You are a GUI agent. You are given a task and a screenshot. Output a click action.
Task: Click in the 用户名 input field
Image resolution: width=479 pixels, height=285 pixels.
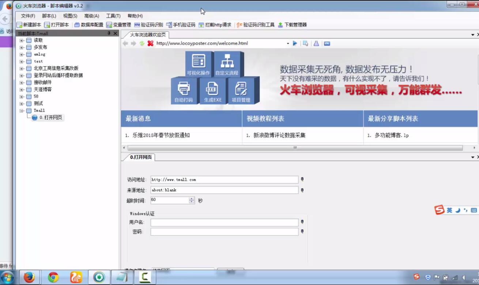pos(225,222)
